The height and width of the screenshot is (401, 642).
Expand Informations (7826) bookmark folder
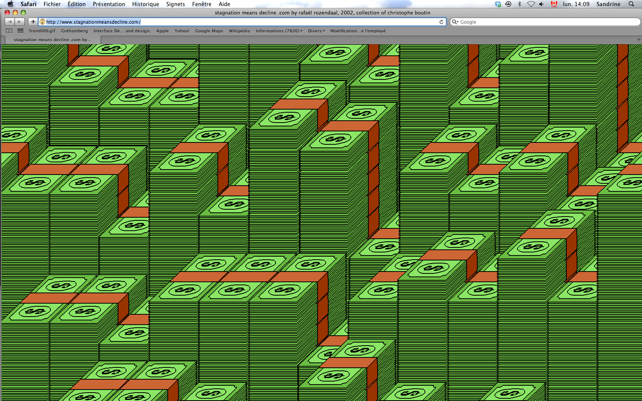click(x=279, y=31)
